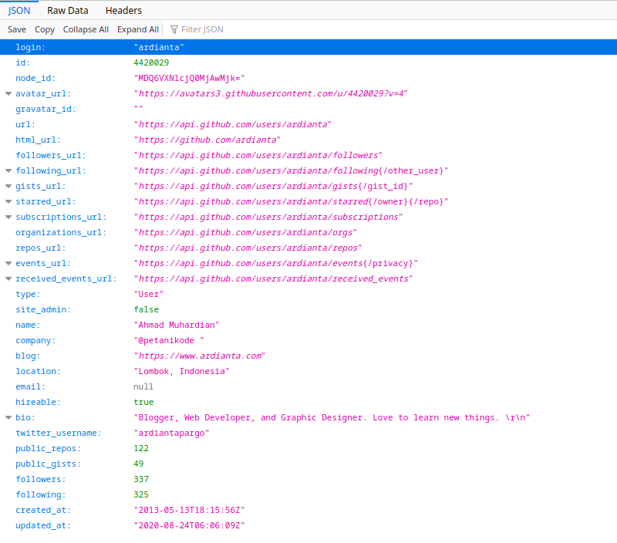The width and height of the screenshot is (617, 543).
Task: Click the Save button
Action: tap(16, 29)
